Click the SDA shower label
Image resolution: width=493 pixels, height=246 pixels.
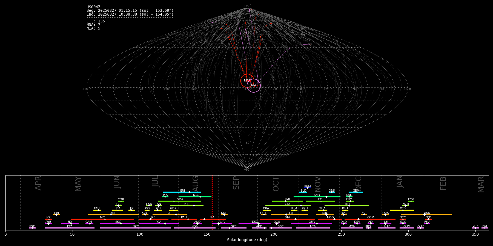coord(180,200)
